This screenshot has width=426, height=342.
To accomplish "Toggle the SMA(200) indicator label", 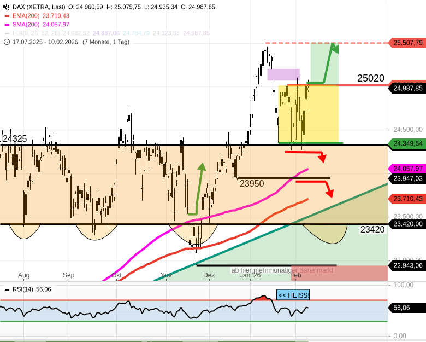I will (27, 25).
